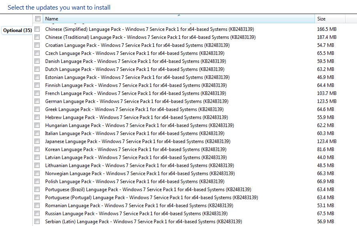Click the 123.5 MB size value
This screenshot has height=226, width=357.
pyautogui.click(x=327, y=101)
